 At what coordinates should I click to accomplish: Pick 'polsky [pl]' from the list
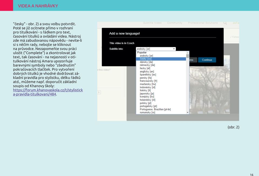(x=161, y=103)
